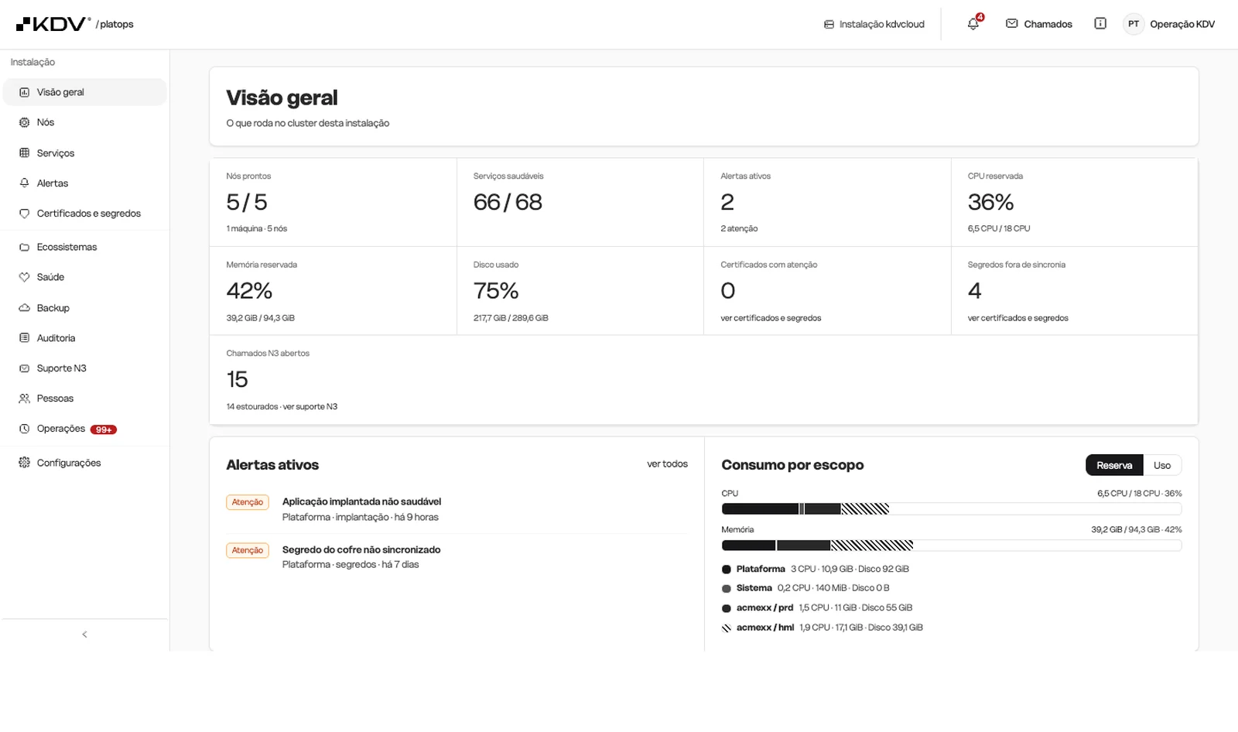
Task: Open the Instalação kdvcloud selector
Action: tap(874, 24)
